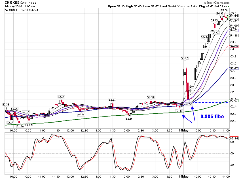Click the candlestick icon beside CBS legend

coord(7,10)
